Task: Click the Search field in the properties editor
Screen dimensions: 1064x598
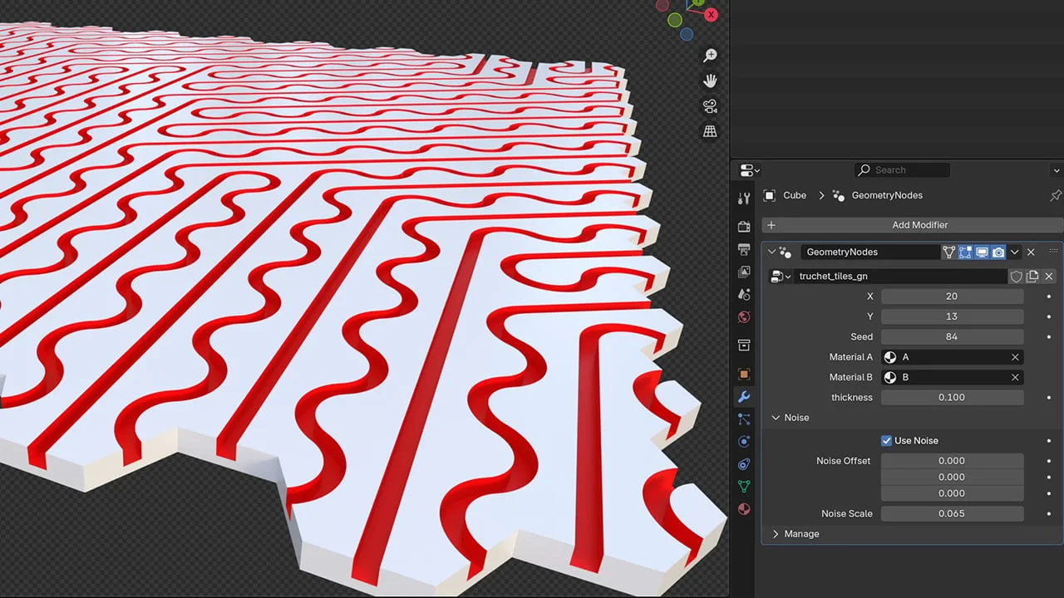Action: tap(902, 169)
